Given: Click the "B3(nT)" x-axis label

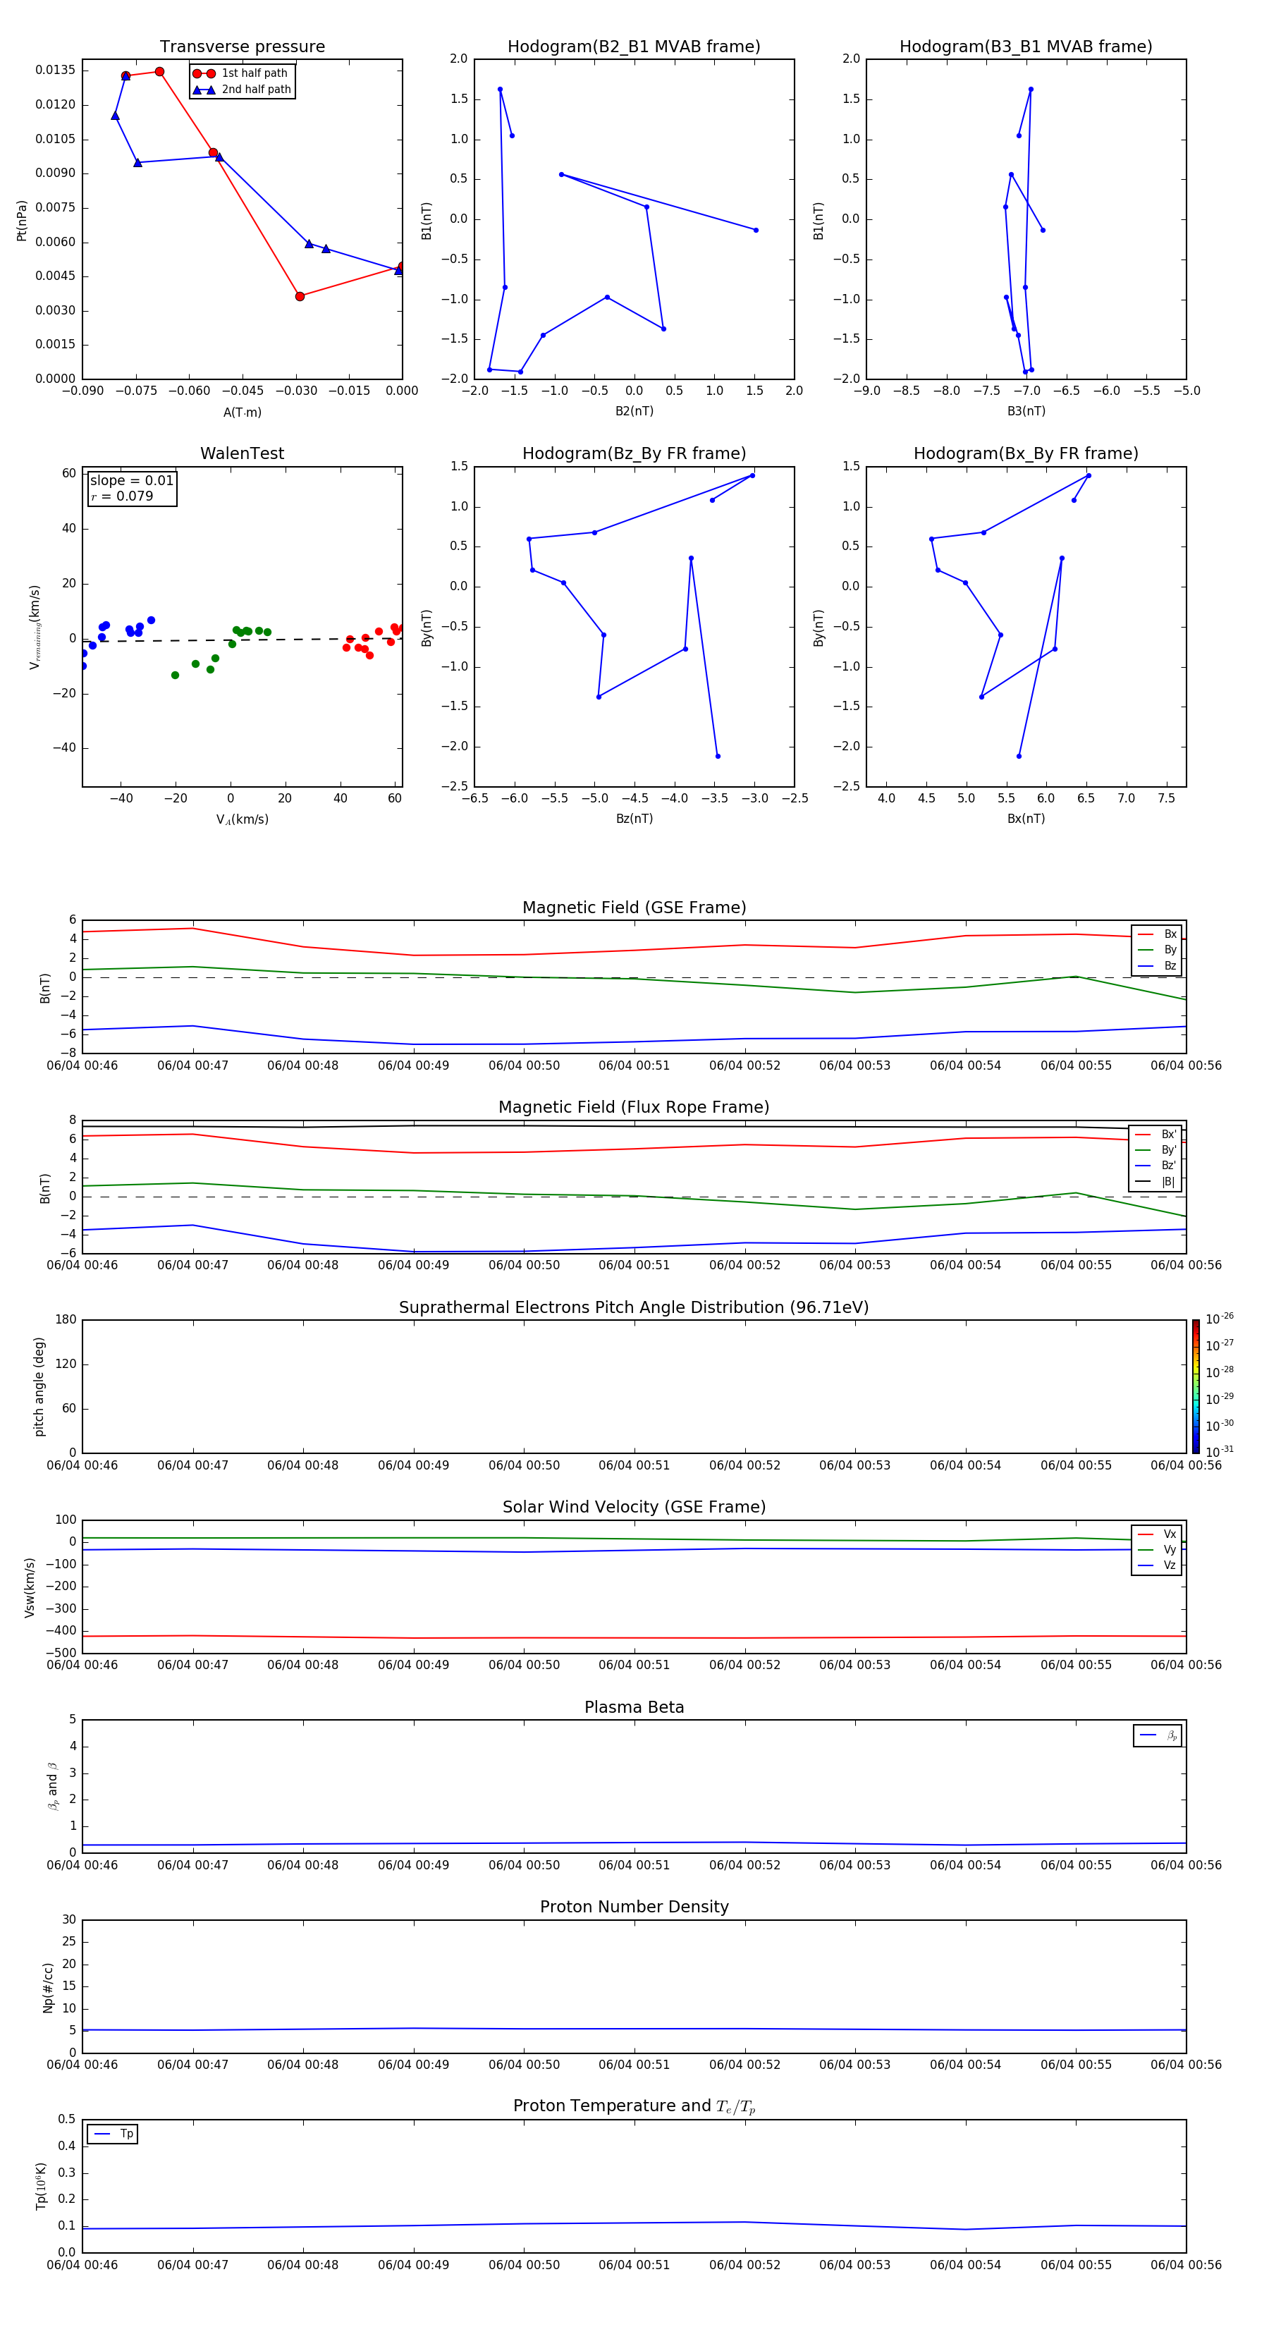Looking at the screenshot, I should click(1026, 411).
